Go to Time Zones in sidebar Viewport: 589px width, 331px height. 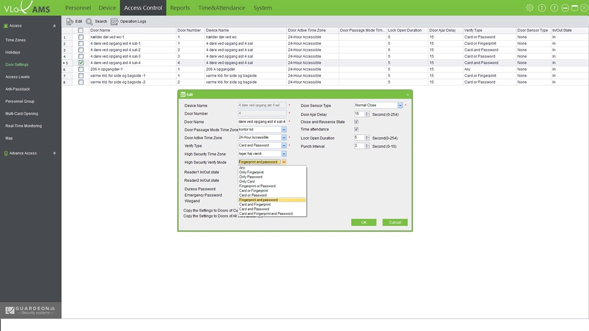tap(15, 40)
